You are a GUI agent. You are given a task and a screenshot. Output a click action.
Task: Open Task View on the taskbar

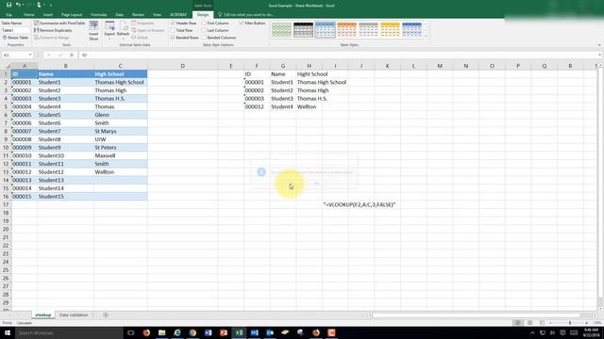(130, 332)
